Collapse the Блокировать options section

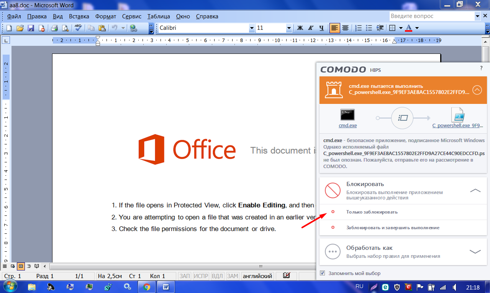coord(475,190)
